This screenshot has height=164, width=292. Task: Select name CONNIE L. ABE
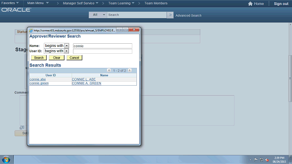pos(84,79)
